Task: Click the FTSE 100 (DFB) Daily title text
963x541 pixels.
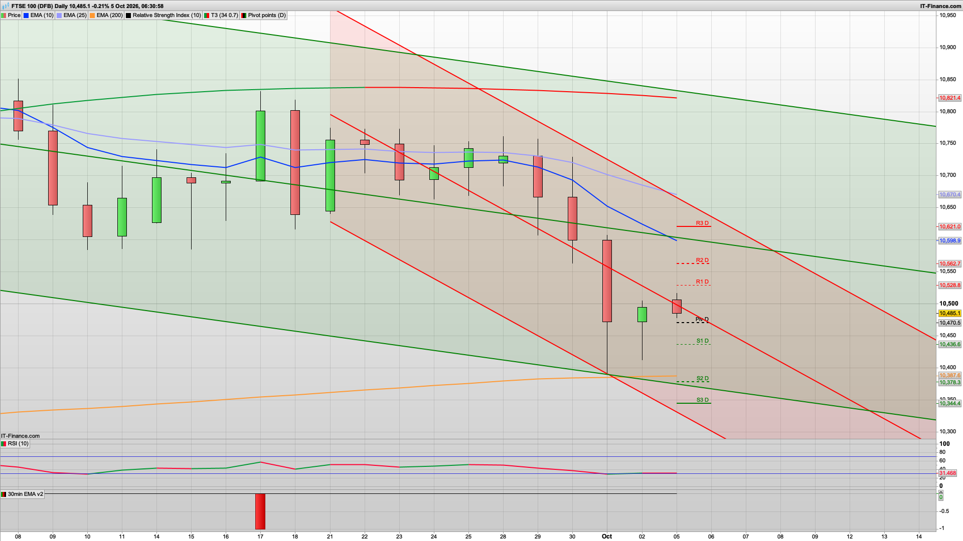Action: click(39, 6)
